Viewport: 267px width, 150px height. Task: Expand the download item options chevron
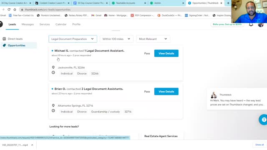[x=32, y=145]
